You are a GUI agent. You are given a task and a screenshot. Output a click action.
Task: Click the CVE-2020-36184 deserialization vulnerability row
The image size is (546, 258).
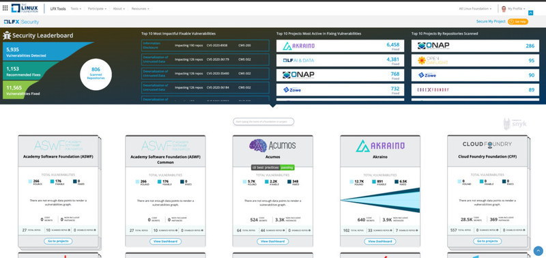click(x=205, y=87)
